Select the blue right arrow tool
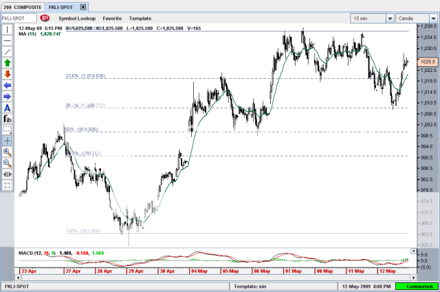Viewport: 440px width, 292px height. [x=7, y=97]
